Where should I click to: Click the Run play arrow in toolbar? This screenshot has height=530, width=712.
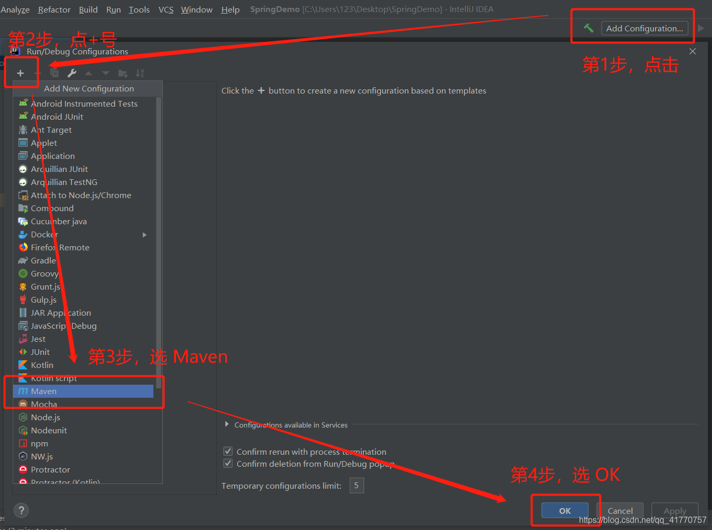click(x=701, y=28)
